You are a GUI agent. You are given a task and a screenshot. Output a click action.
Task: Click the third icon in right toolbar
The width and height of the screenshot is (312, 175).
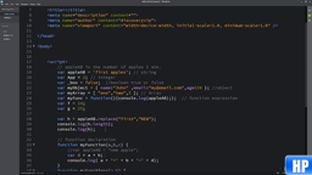pos(310,20)
